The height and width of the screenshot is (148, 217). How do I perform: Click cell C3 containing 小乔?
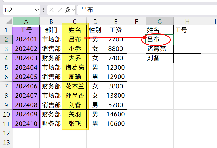[x=75, y=49]
